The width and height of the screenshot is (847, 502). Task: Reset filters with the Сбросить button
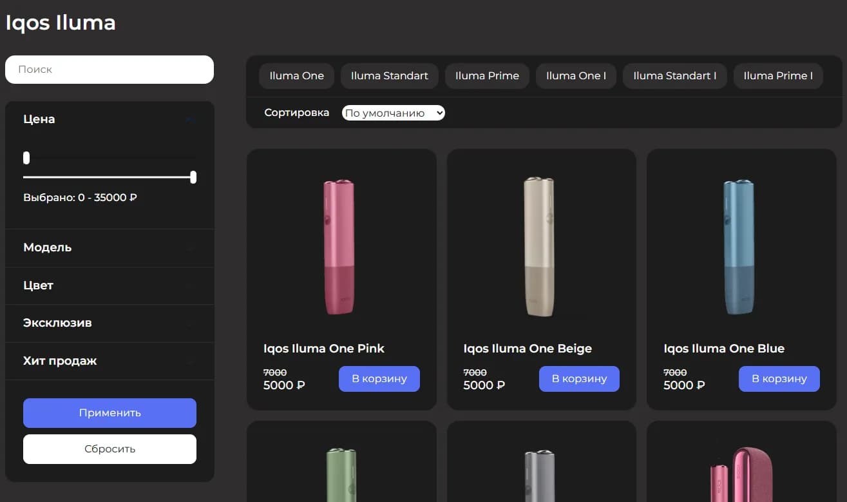109,449
